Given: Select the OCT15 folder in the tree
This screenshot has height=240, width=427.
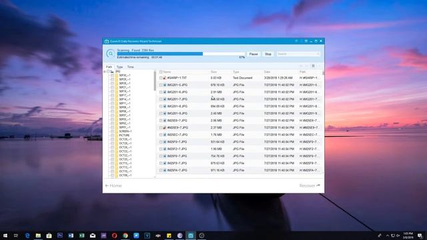Looking at the screenshot, I should [x=125, y=163].
